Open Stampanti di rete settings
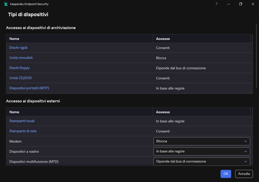 coord(23,131)
